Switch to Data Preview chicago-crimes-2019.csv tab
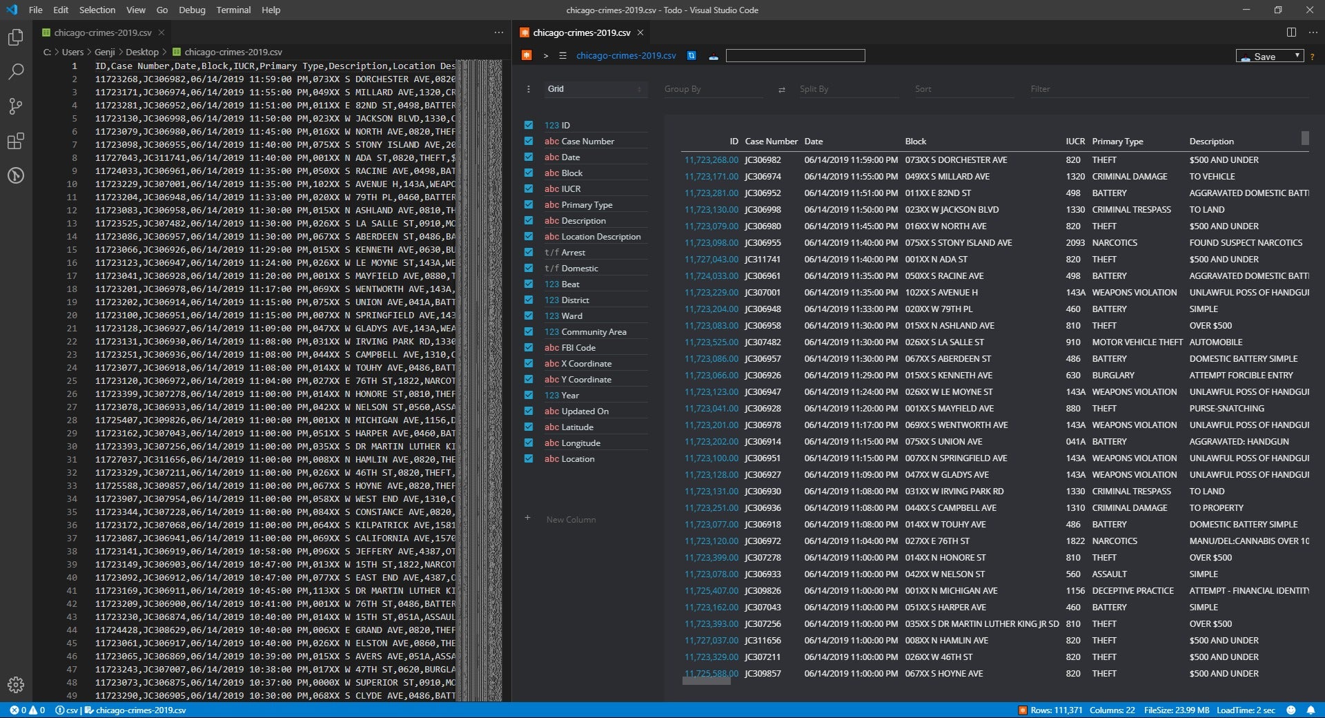This screenshot has width=1325, height=718. (582, 32)
